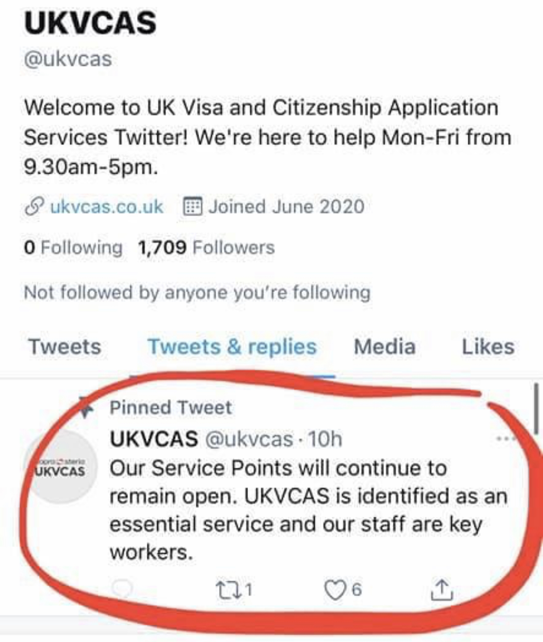Visit the ukvcas.co.uk website link
543x642 pixels.
click(x=107, y=207)
